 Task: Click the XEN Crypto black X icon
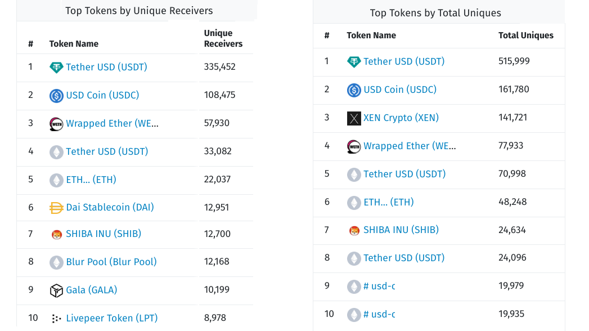tap(354, 118)
